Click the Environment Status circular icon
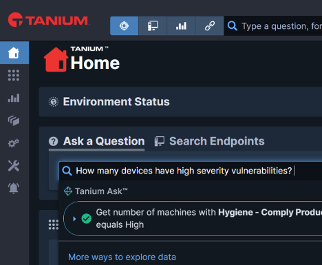The width and height of the screenshot is (322, 265). pyautogui.click(x=54, y=102)
